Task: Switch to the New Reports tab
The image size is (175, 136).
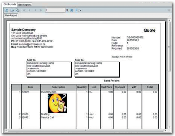Action: (x=25, y=5)
